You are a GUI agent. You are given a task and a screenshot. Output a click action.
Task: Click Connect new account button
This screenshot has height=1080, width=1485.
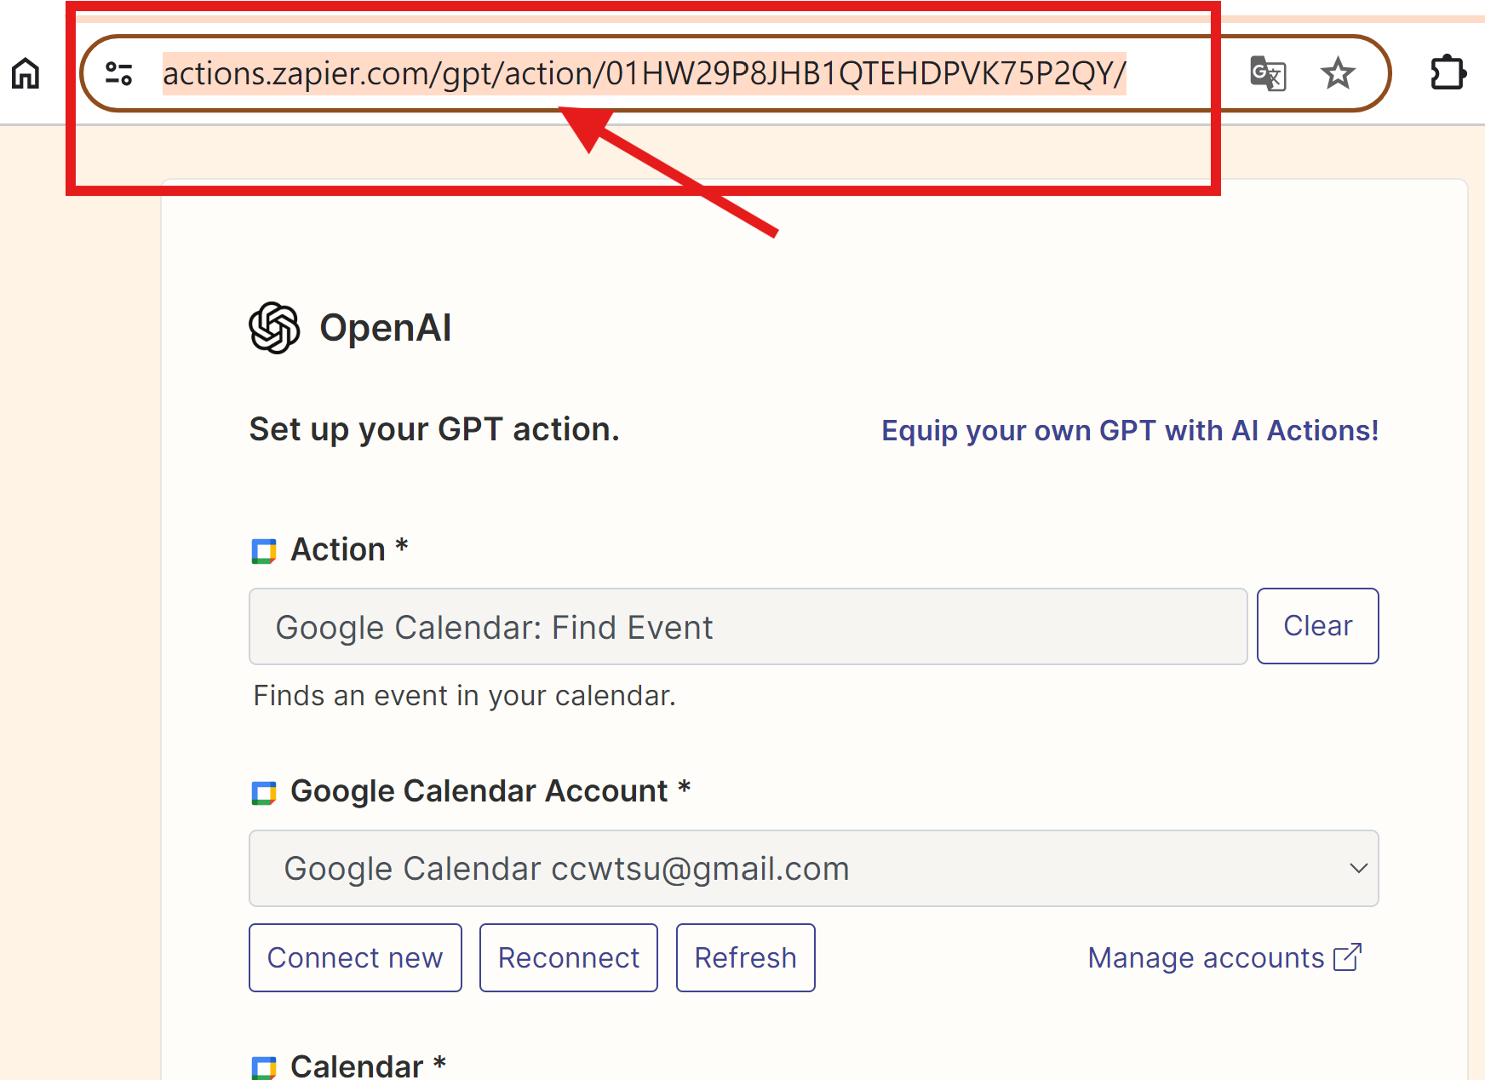[355, 958]
